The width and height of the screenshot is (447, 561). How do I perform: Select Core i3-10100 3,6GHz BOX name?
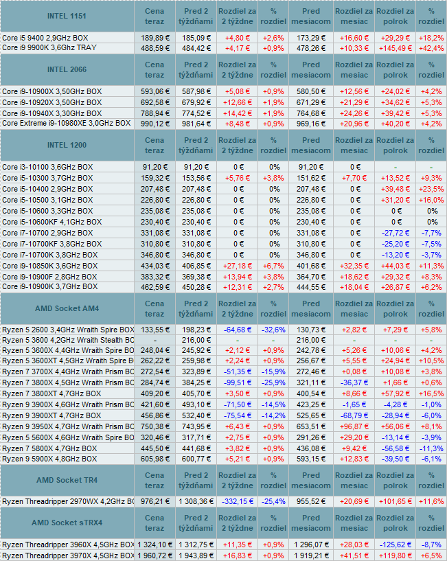coord(47,167)
